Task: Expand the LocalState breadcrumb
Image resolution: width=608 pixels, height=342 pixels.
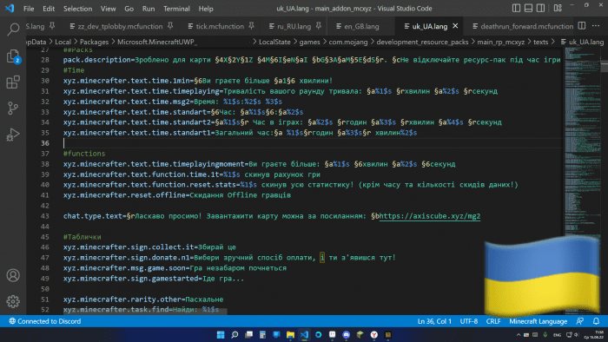Action: (274, 42)
